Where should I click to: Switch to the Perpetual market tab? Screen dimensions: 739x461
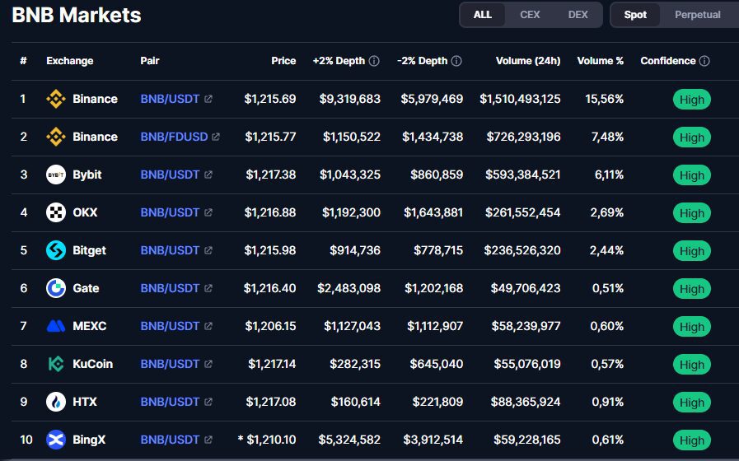(x=698, y=15)
